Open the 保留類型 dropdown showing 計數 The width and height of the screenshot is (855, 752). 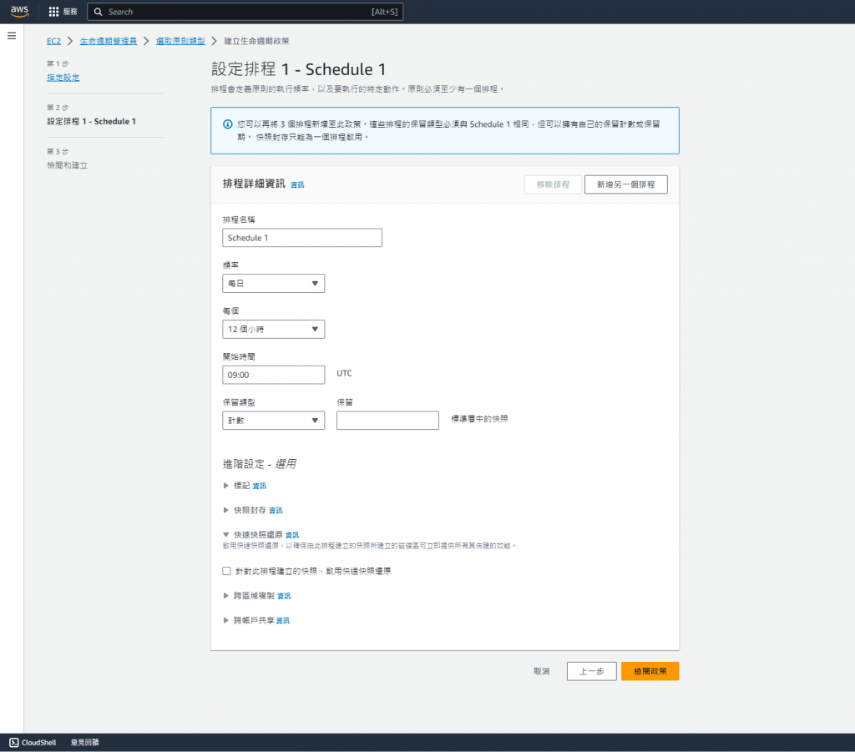click(x=273, y=420)
